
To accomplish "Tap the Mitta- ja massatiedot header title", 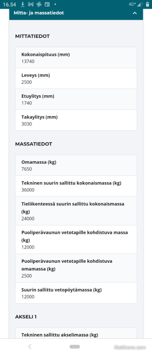I will tap(39, 13).
